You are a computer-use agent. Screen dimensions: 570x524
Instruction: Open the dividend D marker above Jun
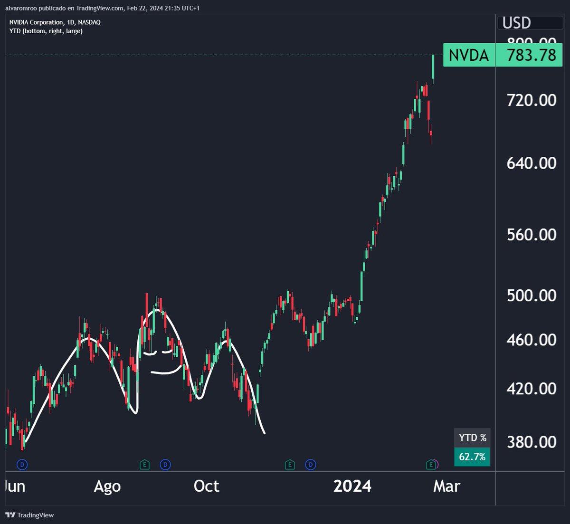[22, 464]
